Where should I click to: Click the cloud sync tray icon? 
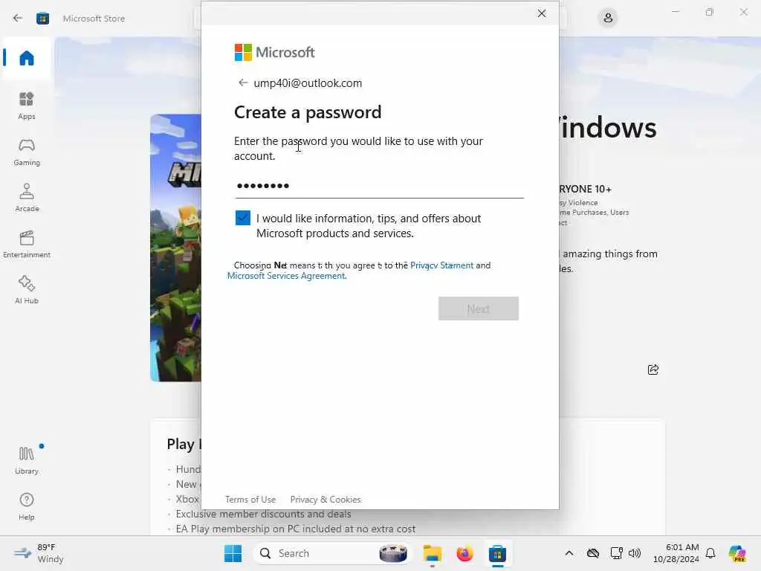(x=592, y=553)
